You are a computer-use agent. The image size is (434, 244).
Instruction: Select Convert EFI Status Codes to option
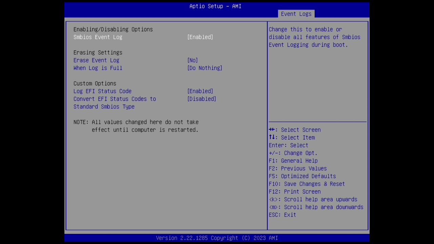[115, 99]
